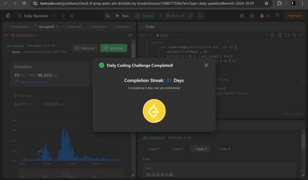Switch to the Editorial tab
This screenshot has width=308, height=180.
pyautogui.click(x=72, y=27)
